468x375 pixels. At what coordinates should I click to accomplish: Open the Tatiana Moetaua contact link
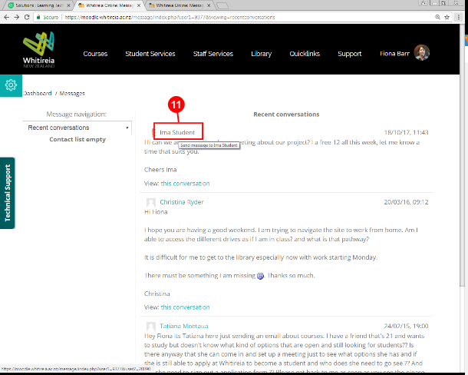coord(184,326)
